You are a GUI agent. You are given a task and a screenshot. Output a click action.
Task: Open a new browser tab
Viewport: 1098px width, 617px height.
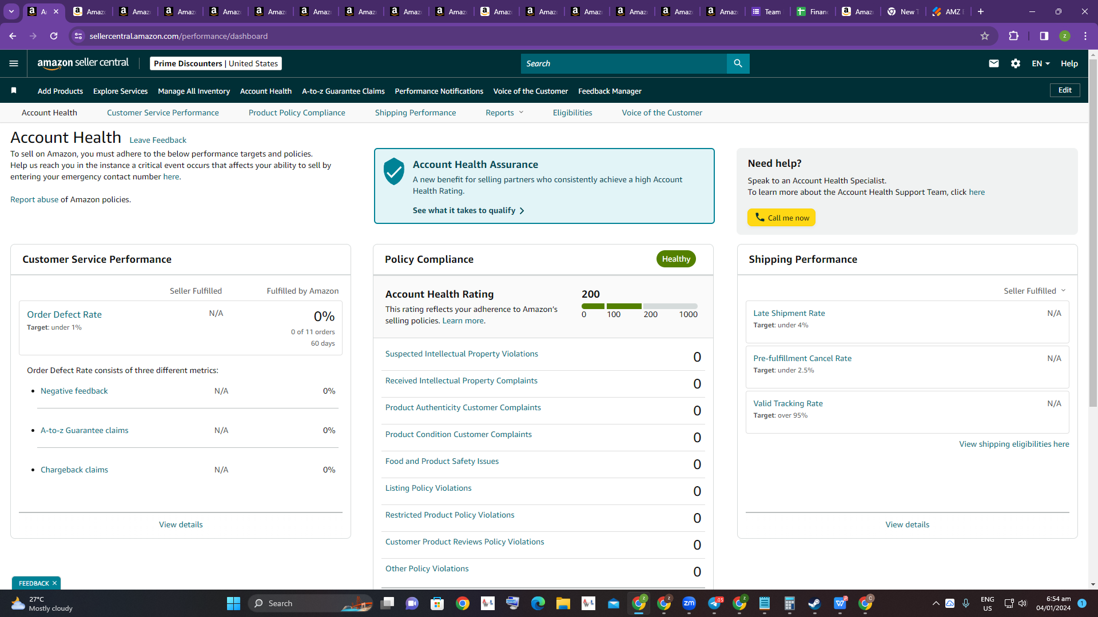(980, 11)
